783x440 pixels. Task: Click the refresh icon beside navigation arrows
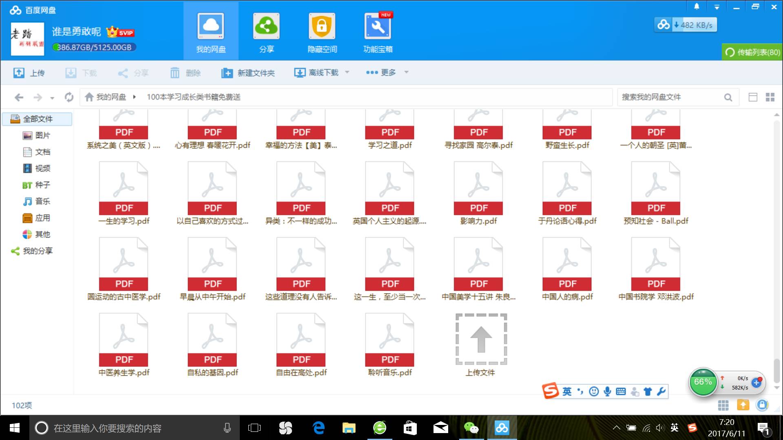pyautogui.click(x=69, y=97)
